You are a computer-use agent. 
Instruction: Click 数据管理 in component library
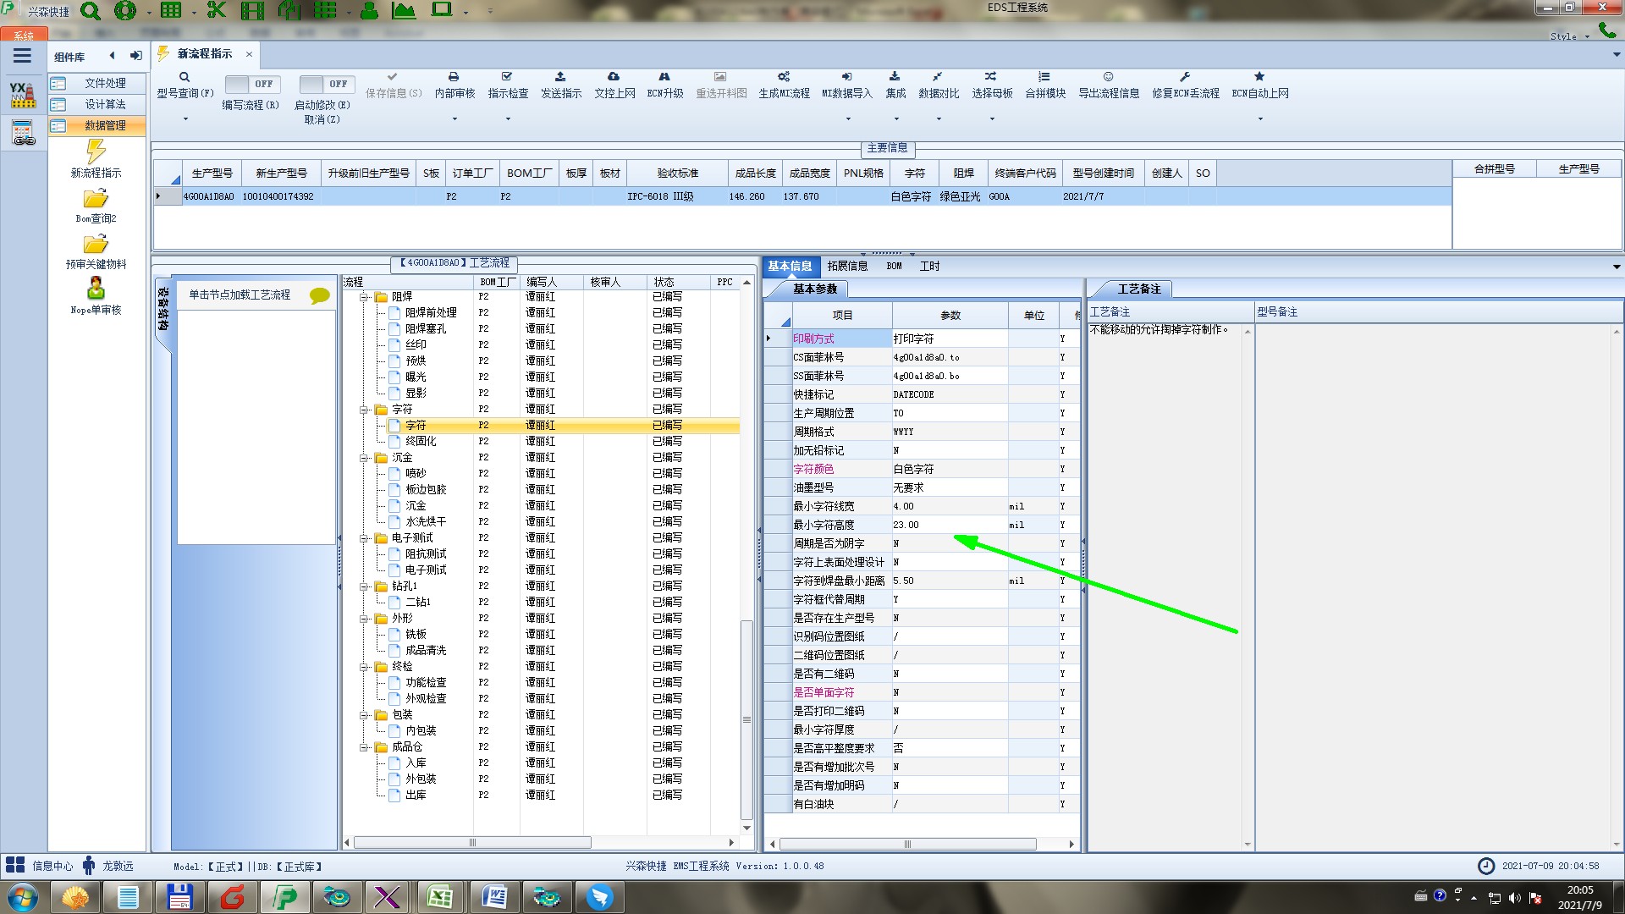coord(104,125)
